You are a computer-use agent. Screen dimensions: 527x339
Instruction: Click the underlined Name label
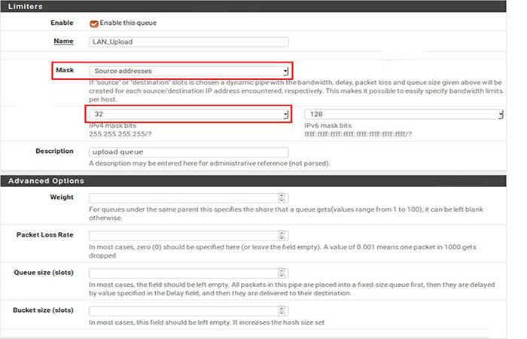click(x=63, y=41)
